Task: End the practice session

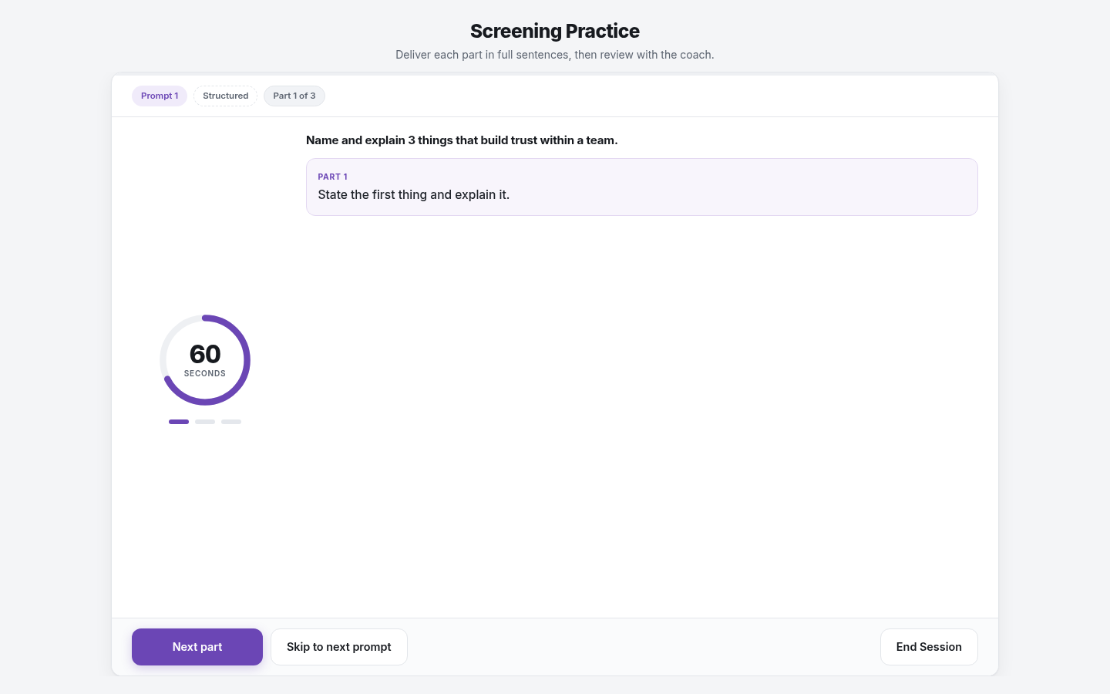Action: pyautogui.click(x=929, y=647)
